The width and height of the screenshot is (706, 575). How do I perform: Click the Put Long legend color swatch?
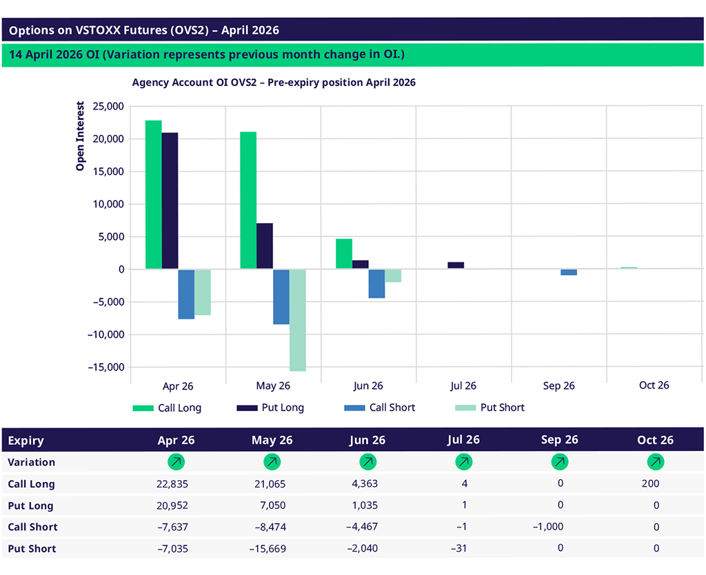pyautogui.click(x=248, y=408)
